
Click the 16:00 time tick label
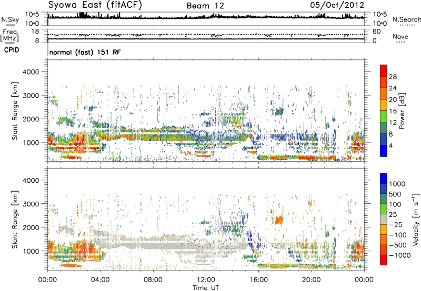pos(258,280)
